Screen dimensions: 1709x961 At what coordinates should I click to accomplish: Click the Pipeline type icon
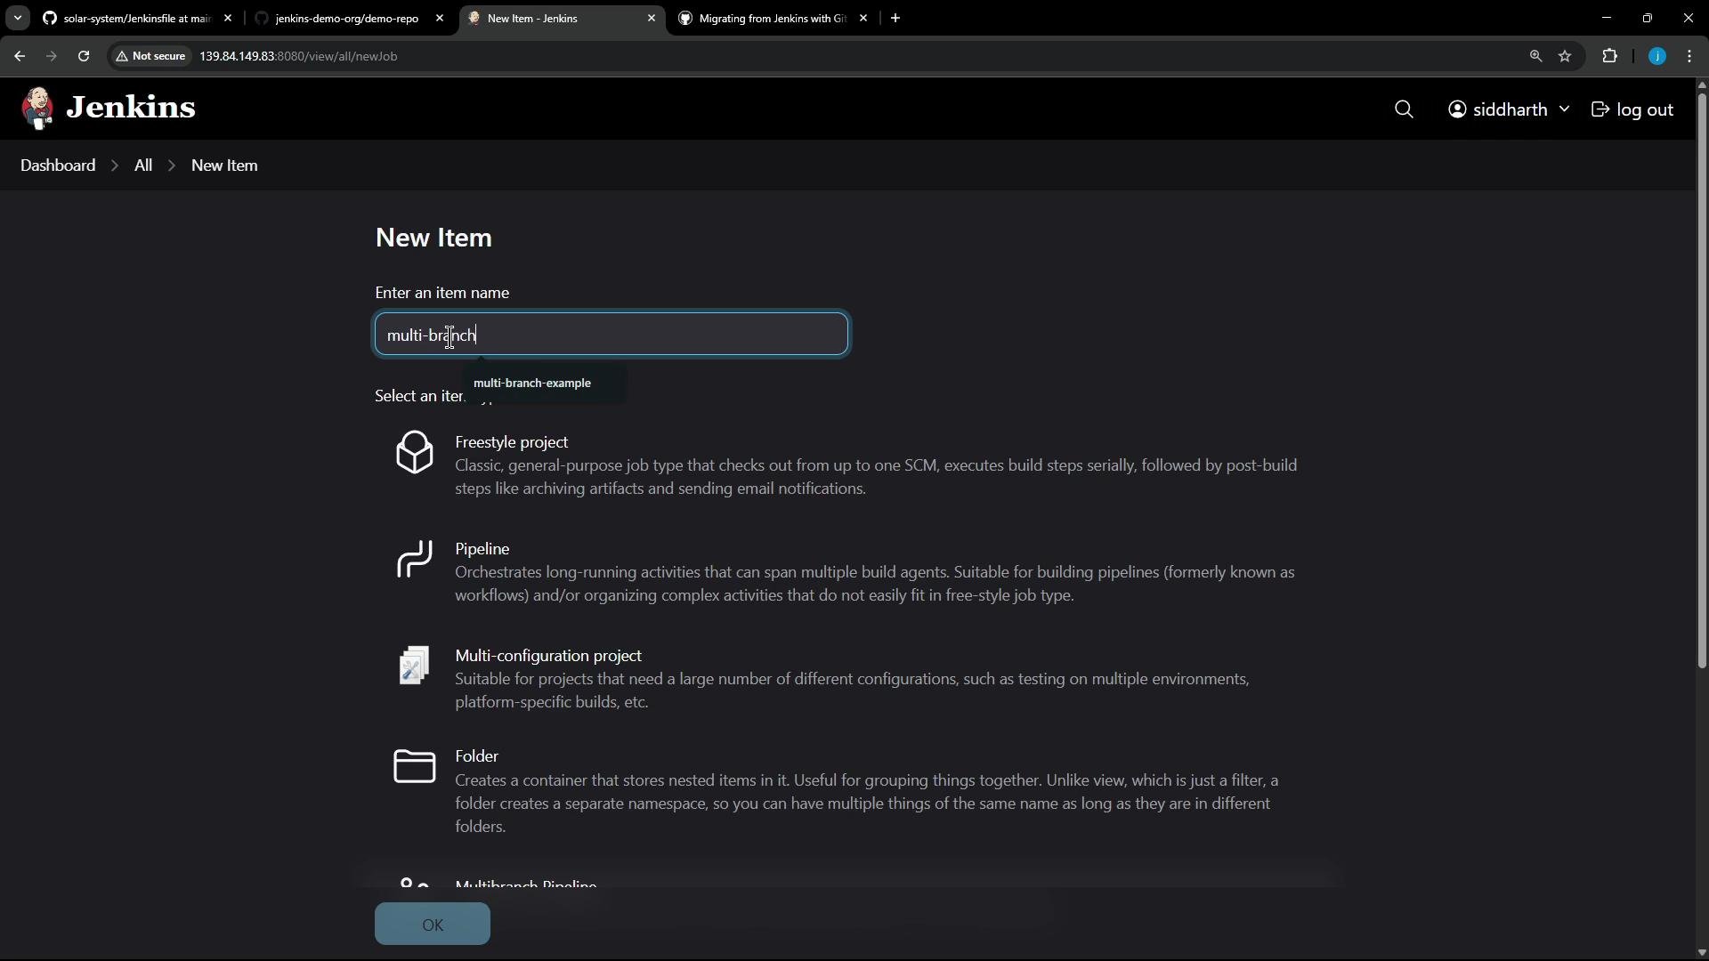click(415, 559)
